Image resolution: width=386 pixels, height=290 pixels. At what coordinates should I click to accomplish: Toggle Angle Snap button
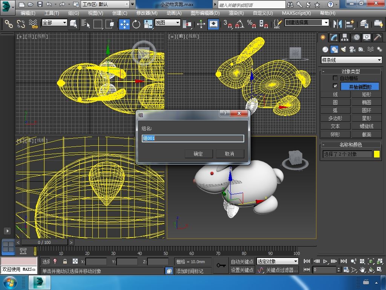pyautogui.click(x=240, y=24)
